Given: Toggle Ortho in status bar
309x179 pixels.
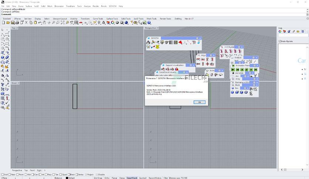Looking at the screenshot, I should point(107,178).
